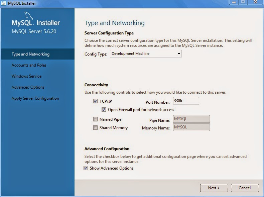Open the Config Type dropdown

tap(146, 54)
